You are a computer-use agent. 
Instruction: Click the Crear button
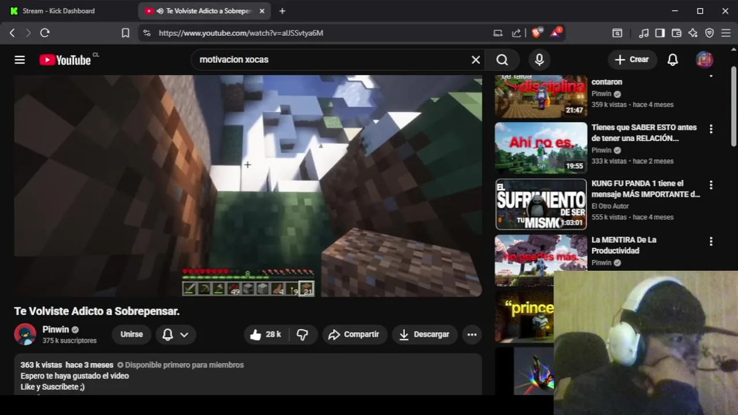pos(632,59)
